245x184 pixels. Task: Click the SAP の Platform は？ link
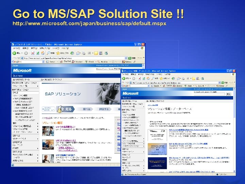[x=66, y=140]
